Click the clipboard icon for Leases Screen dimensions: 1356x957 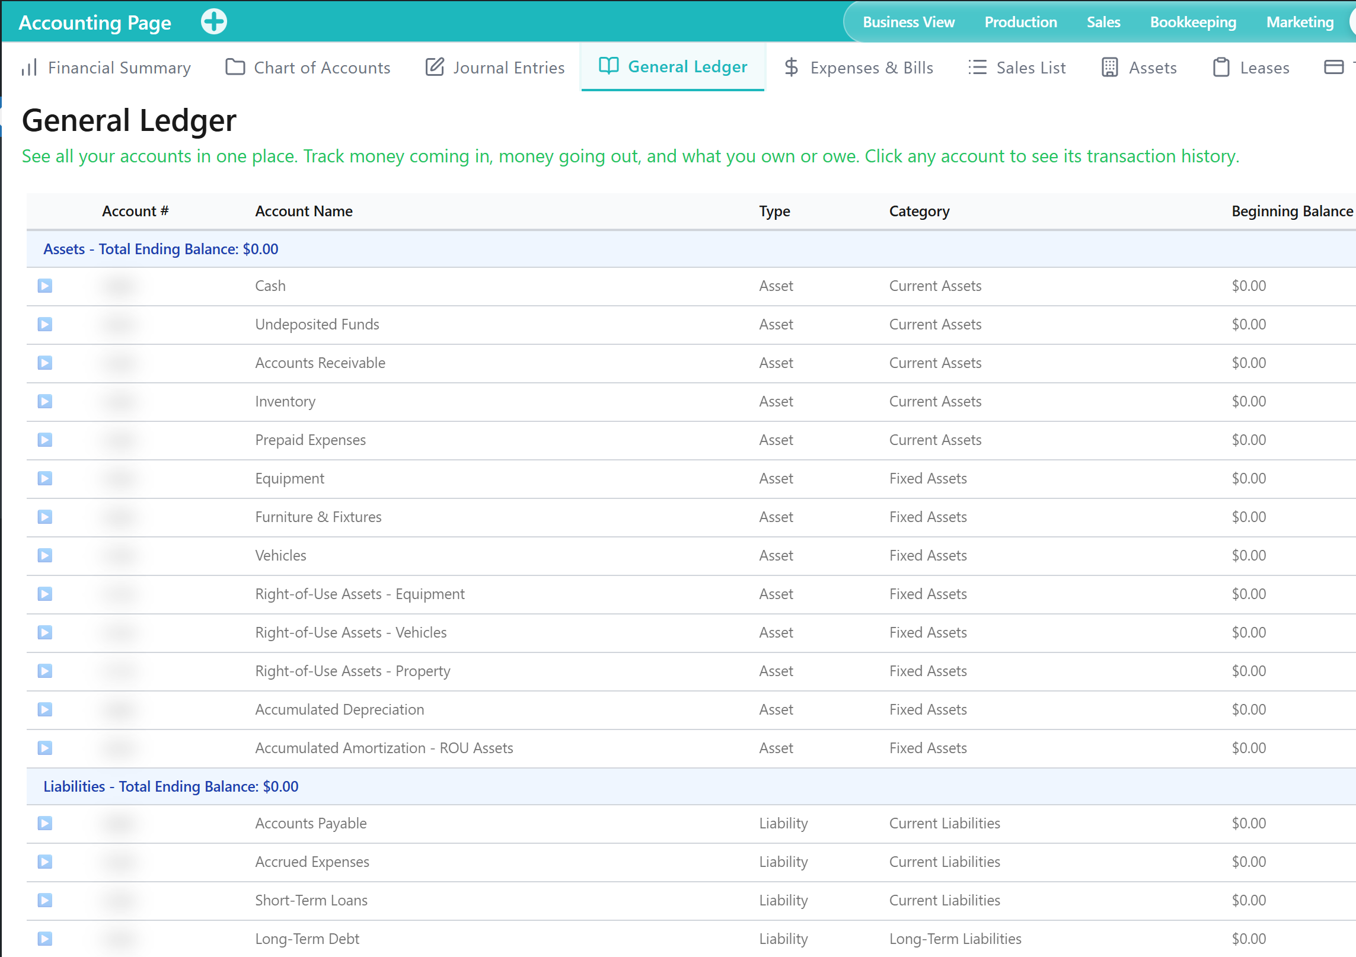click(1221, 67)
